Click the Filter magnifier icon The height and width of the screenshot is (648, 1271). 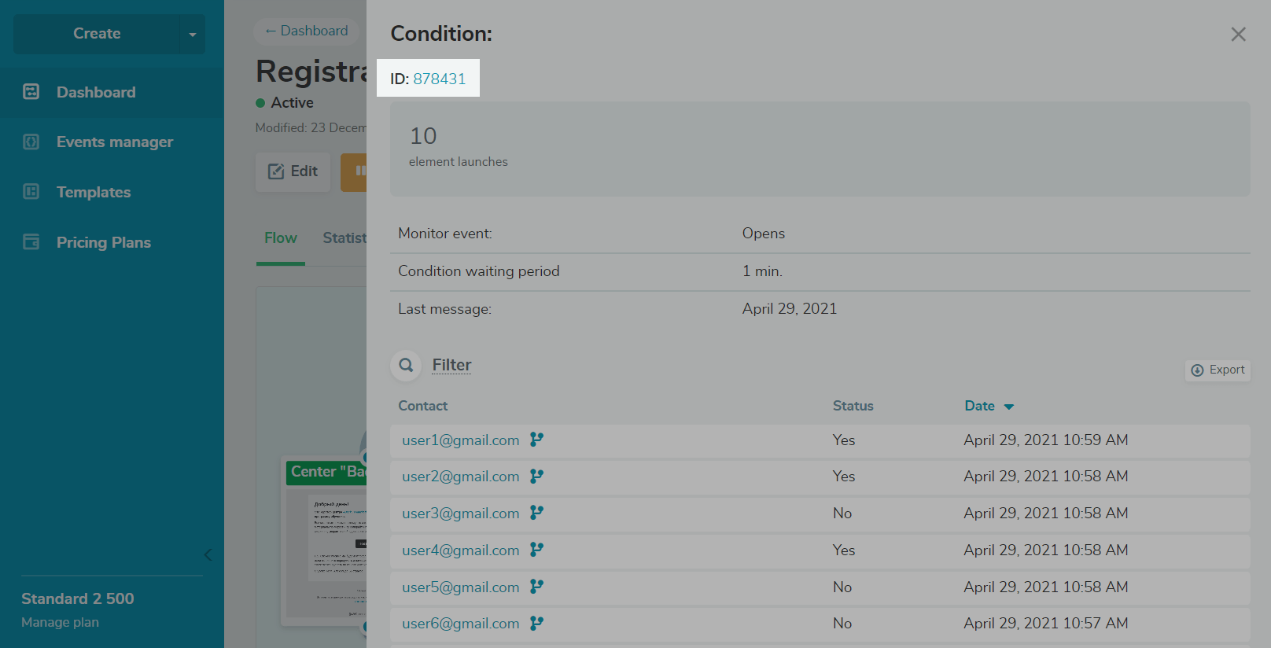click(406, 365)
